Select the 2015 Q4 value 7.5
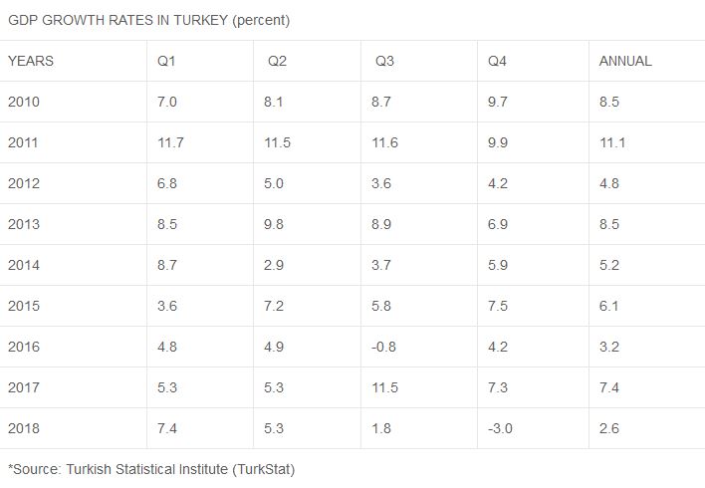This screenshot has height=488, width=705. click(x=498, y=306)
